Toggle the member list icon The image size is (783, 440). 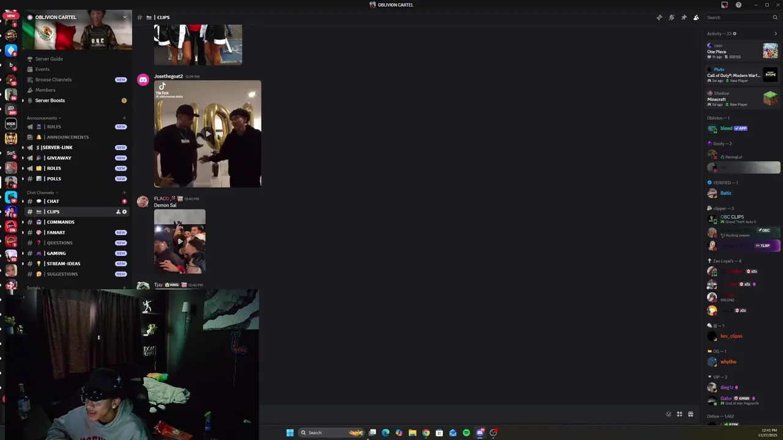[696, 17]
